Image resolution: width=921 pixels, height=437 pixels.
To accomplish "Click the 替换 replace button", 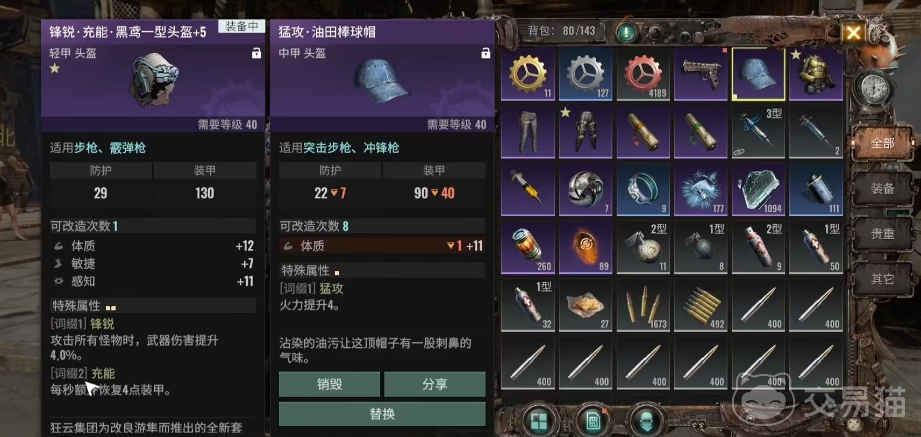I will (382, 414).
